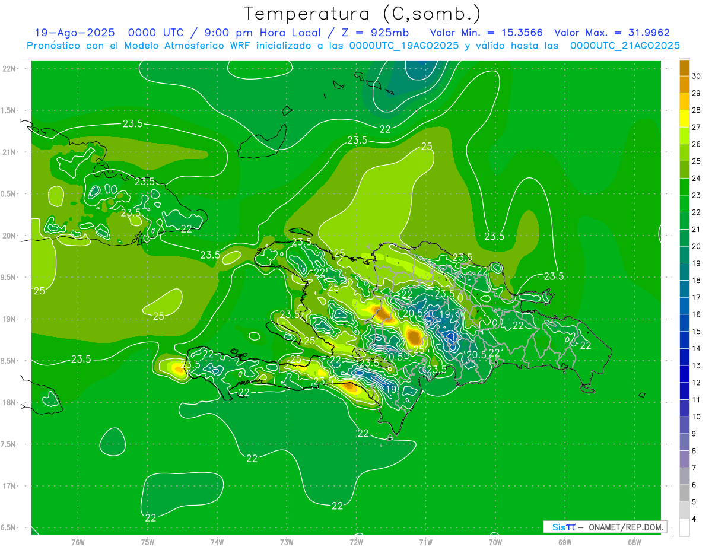This screenshot has height=550, width=712.
Task: Click the purple legend swatch between 7 and 8
Action: [684, 459]
